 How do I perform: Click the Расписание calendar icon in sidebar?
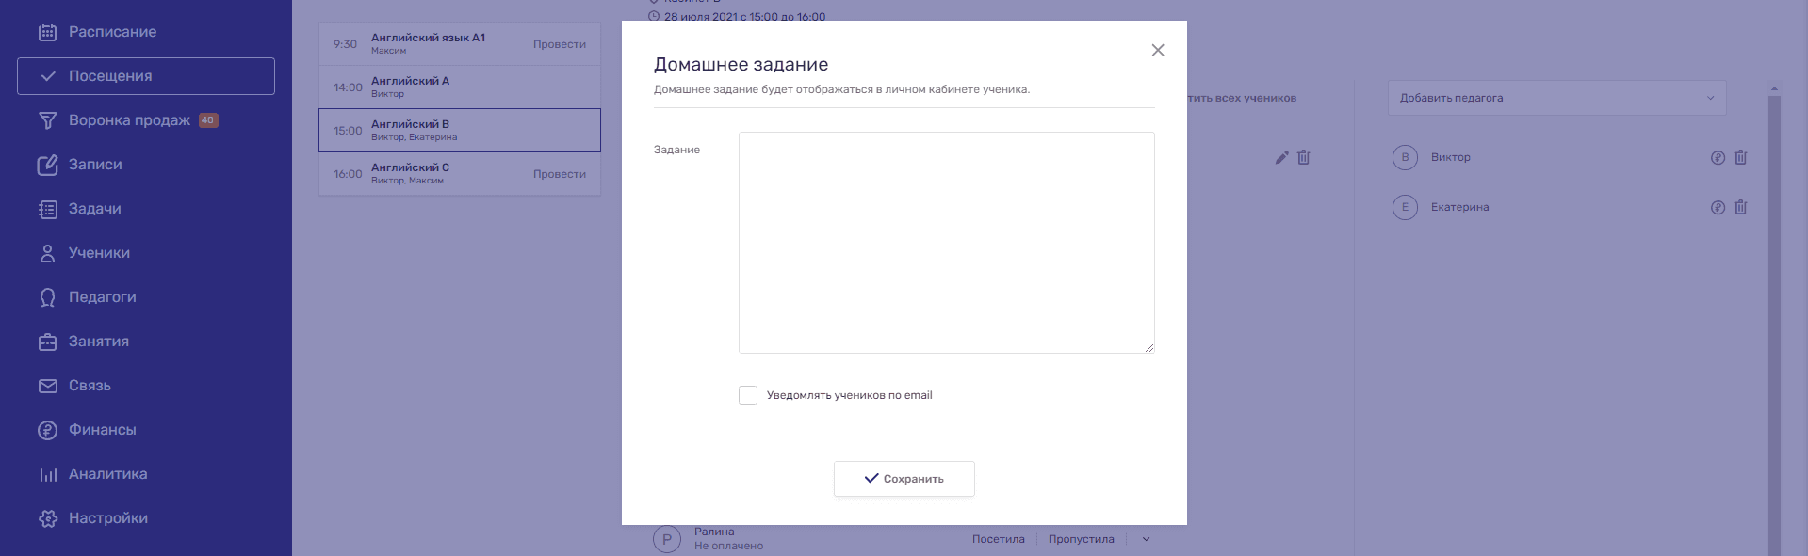point(47,32)
